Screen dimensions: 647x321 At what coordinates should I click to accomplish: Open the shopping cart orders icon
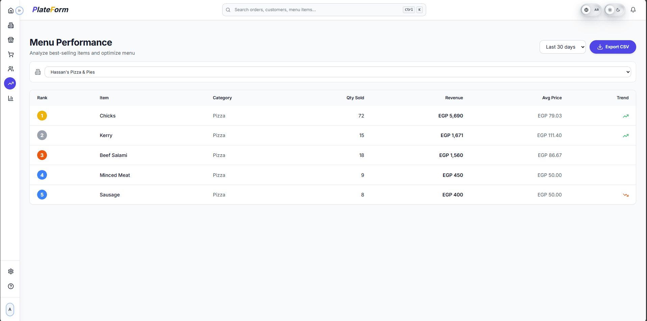tap(11, 54)
